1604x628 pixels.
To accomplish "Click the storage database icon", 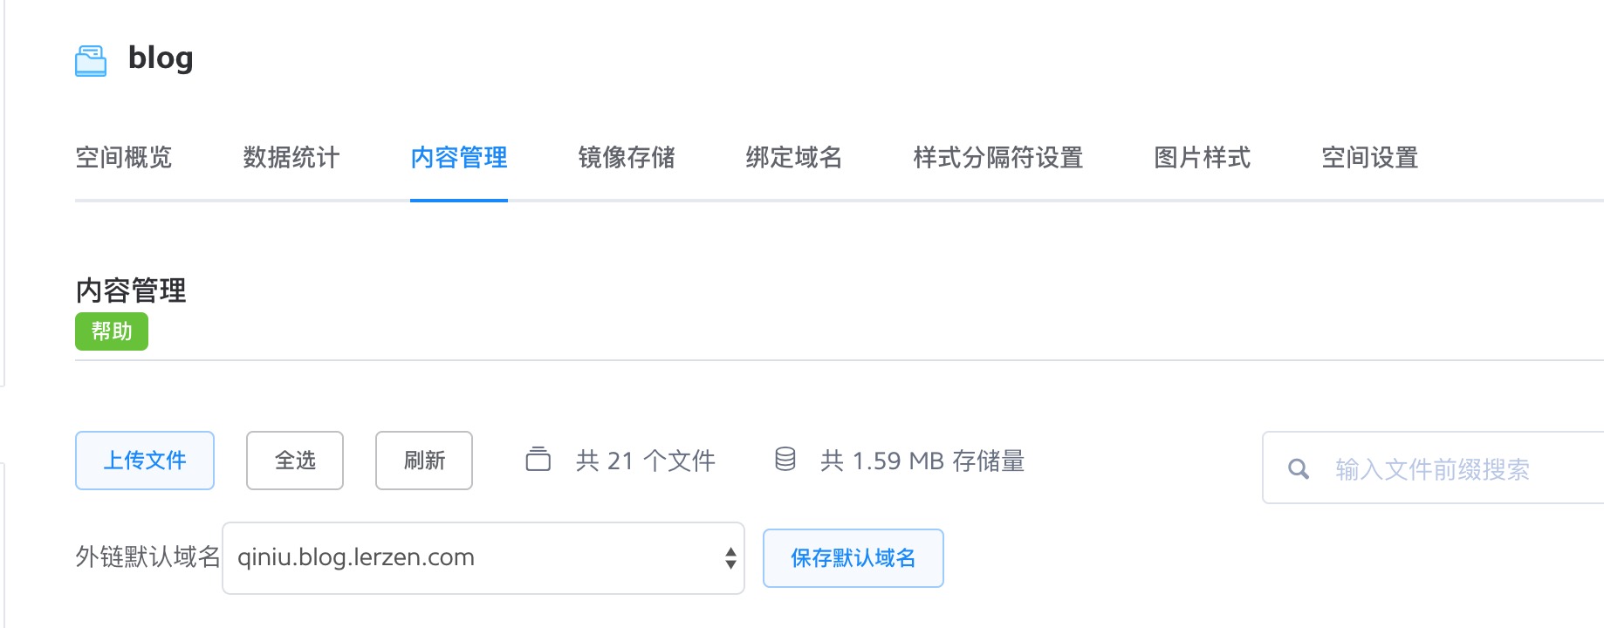I will (x=785, y=459).
